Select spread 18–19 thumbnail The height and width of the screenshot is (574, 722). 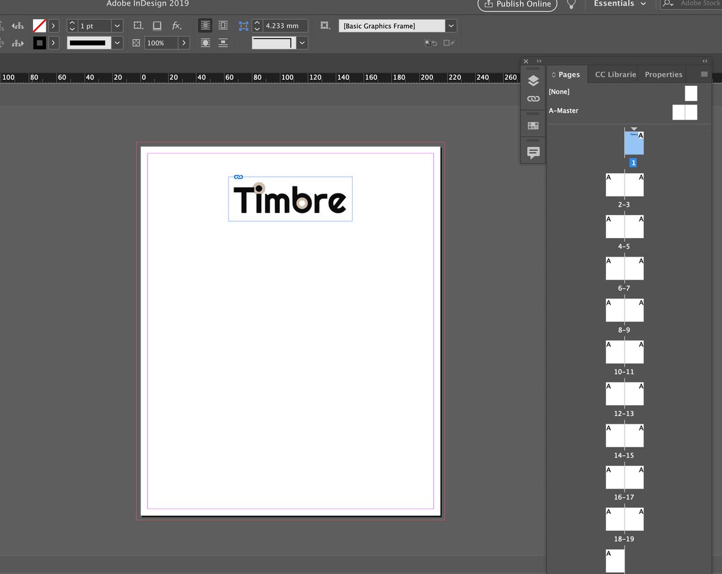point(625,519)
